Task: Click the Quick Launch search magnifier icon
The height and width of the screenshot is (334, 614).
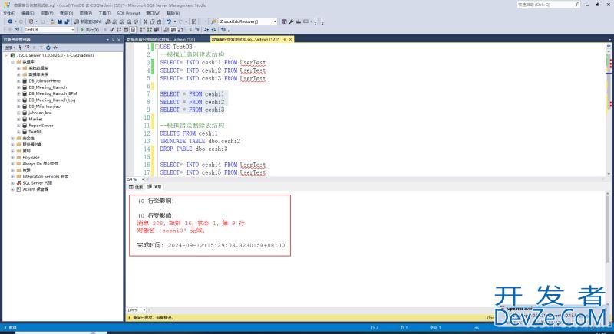Action: pos(577,5)
